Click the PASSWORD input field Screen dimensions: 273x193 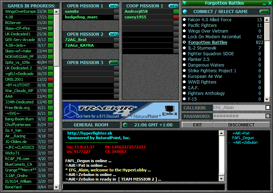239,116
